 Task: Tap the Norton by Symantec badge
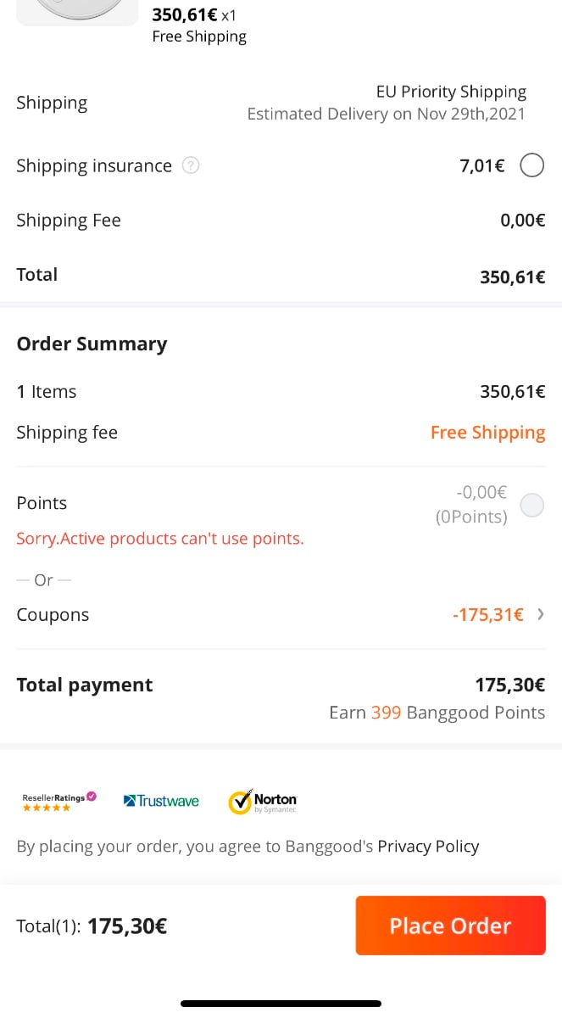coord(263,802)
